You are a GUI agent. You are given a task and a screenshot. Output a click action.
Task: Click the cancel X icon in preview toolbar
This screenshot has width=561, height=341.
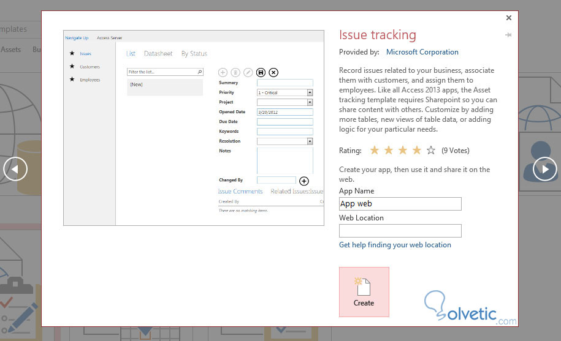(273, 72)
